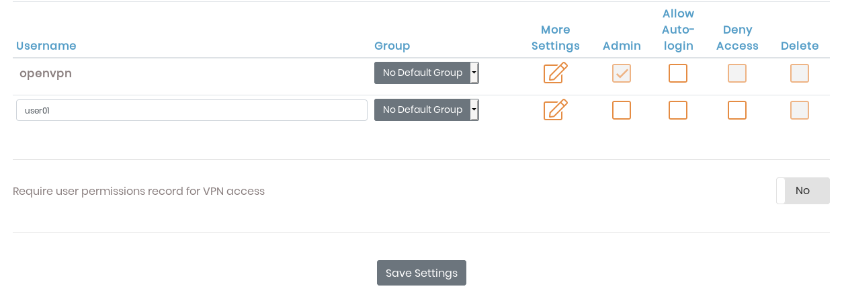
Task: Tick Delete checkbox for openvpn row
Action: point(800,73)
